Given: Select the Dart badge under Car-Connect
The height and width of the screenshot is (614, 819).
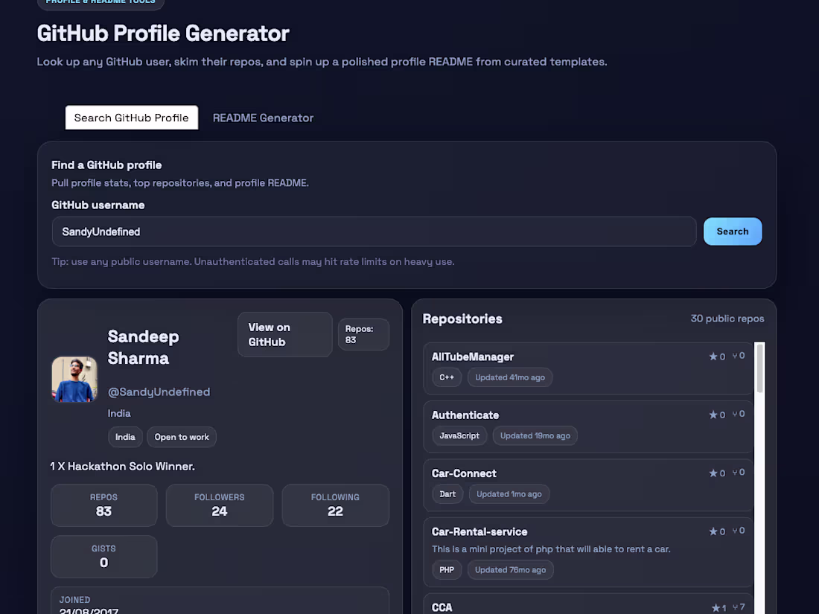Looking at the screenshot, I should tap(447, 493).
